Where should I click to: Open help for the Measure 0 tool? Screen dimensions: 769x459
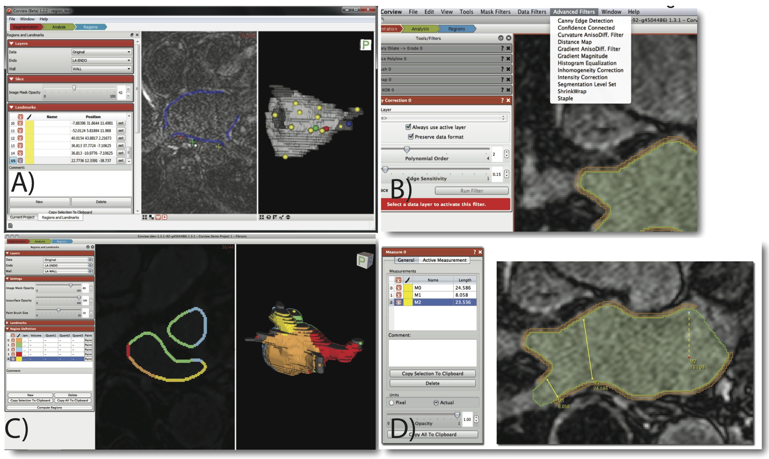[474, 252]
